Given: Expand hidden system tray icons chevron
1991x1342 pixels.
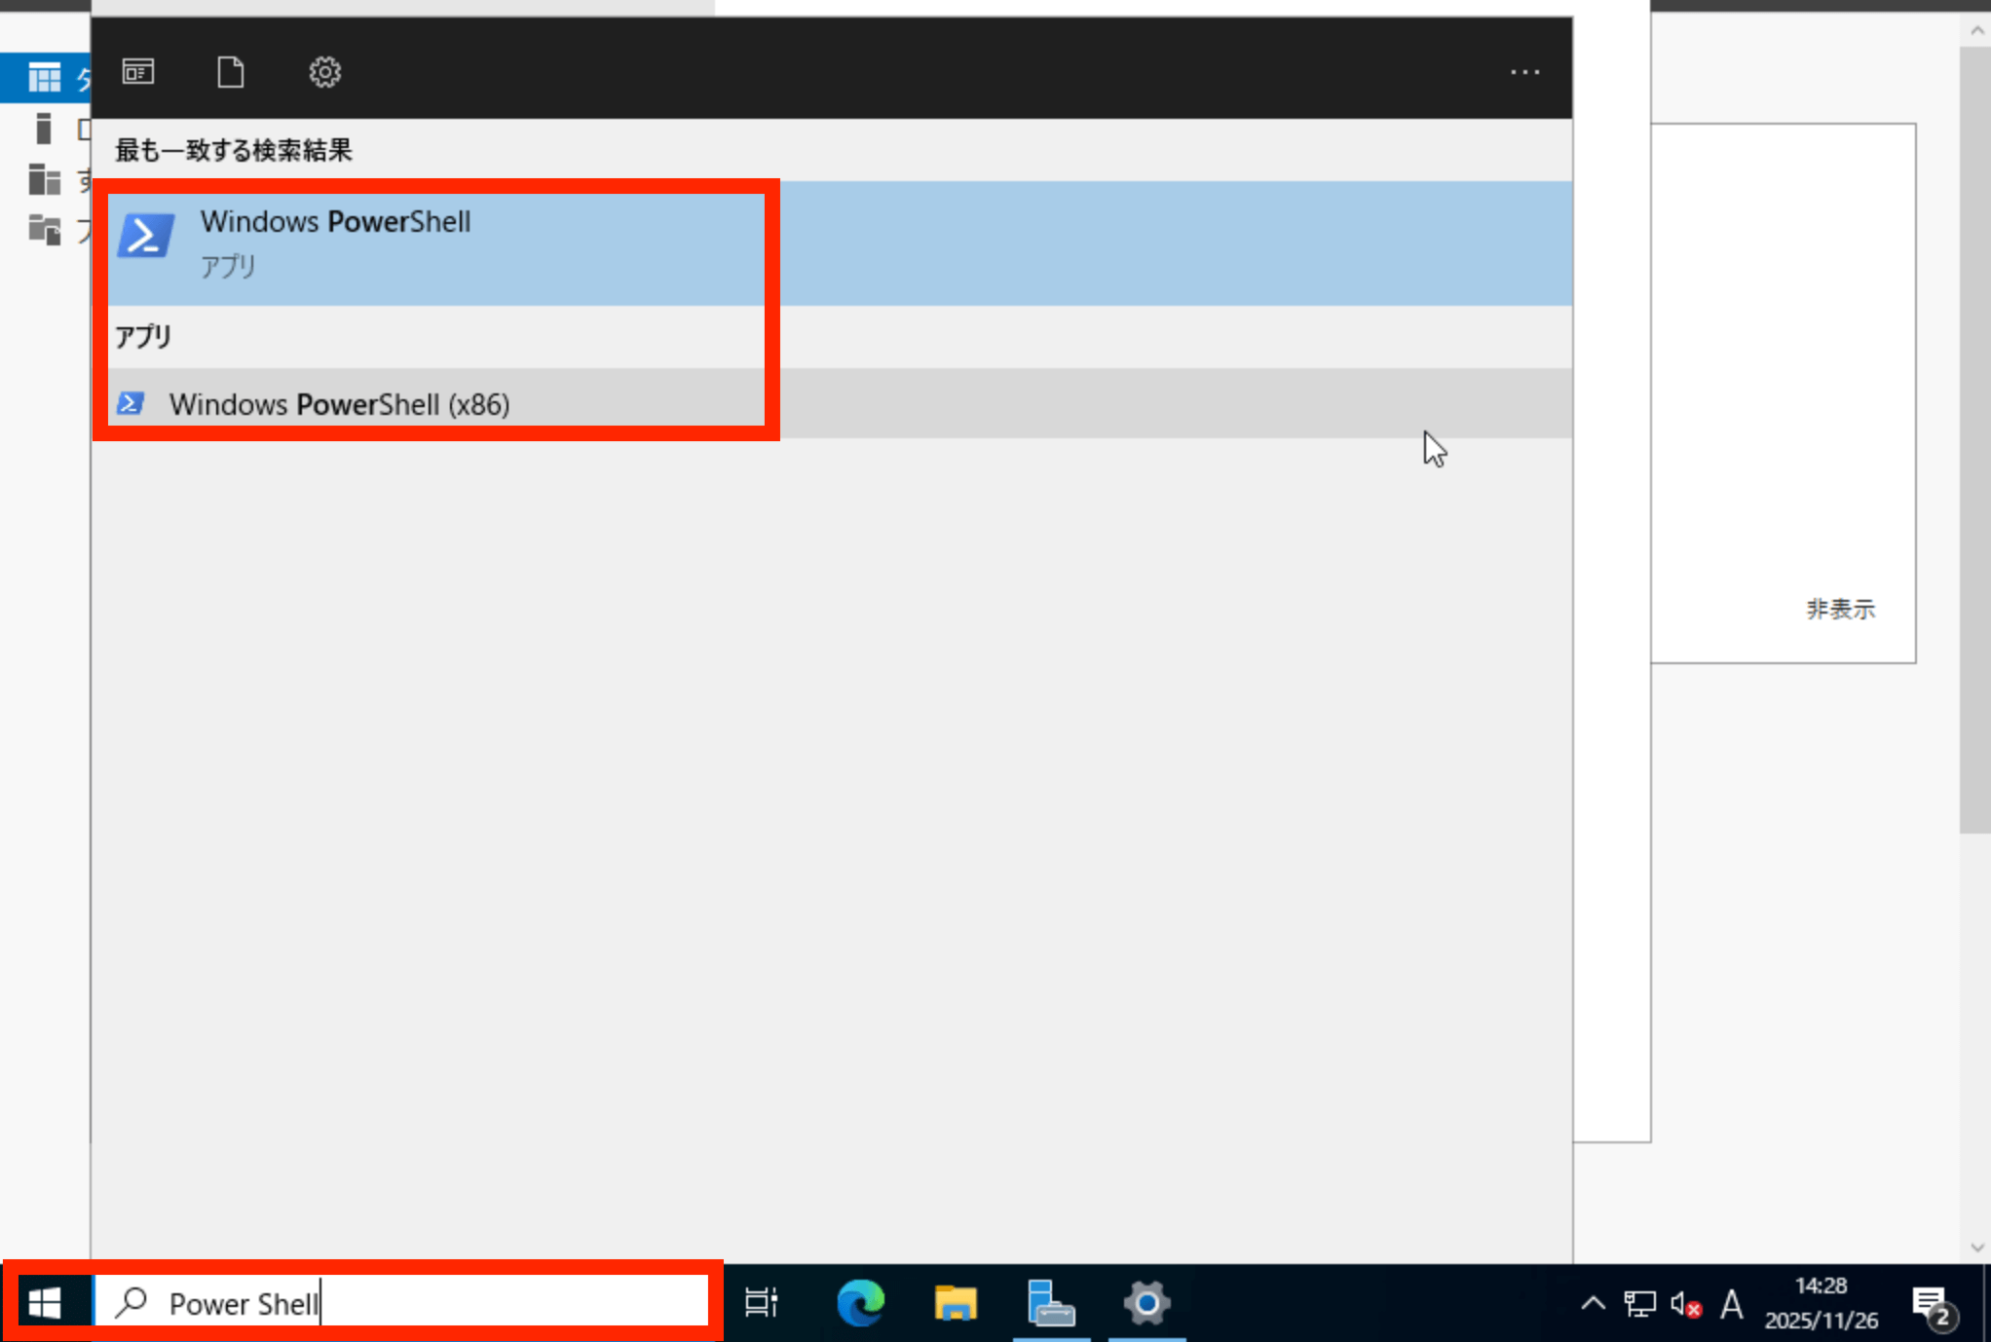Looking at the screenshot, I should [1593, 1303].
